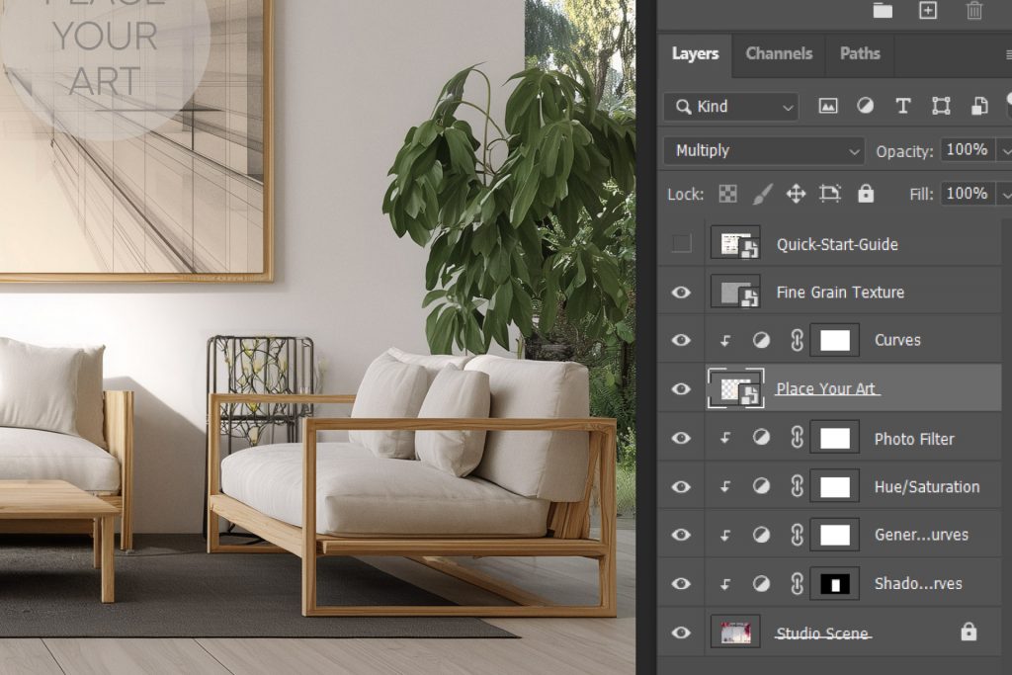This screenshot has height=675, width=1012.
Task: Hide the Place Your Art layer
Action: (x=681, y=389)
